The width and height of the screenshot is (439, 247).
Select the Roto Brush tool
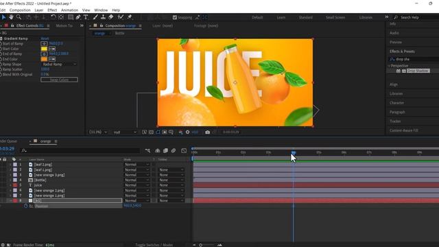[x=121, y=17]
